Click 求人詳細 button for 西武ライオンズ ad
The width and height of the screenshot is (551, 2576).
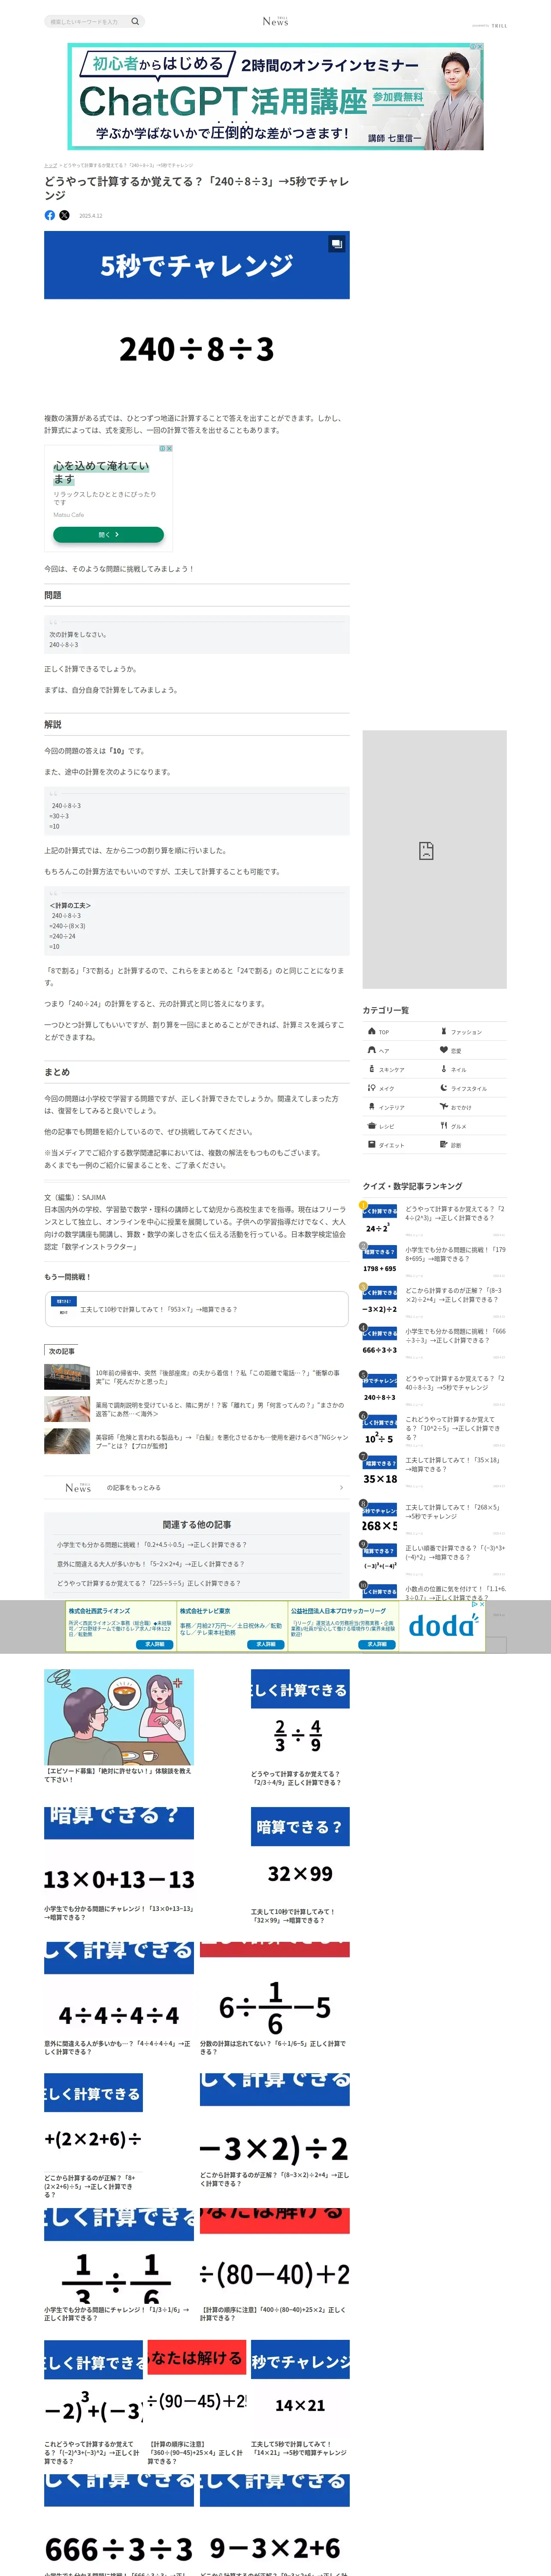[x=155, y=1644]
